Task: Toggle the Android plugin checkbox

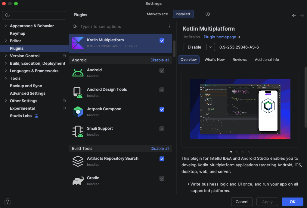Action: coord(162,70)
